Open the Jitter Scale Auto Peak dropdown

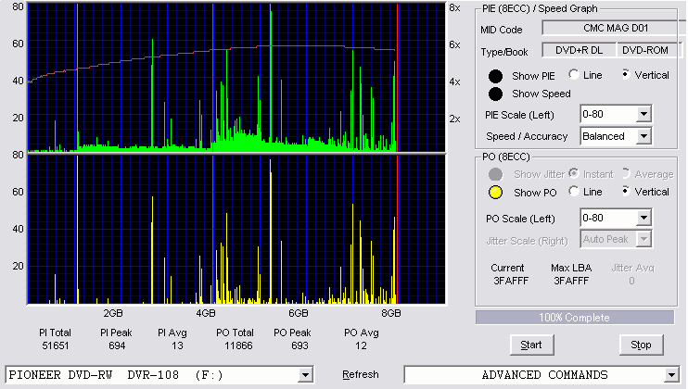643,239
